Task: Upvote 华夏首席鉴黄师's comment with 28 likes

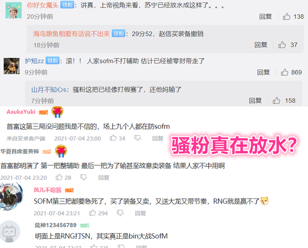Action: (x=59, y=177)
